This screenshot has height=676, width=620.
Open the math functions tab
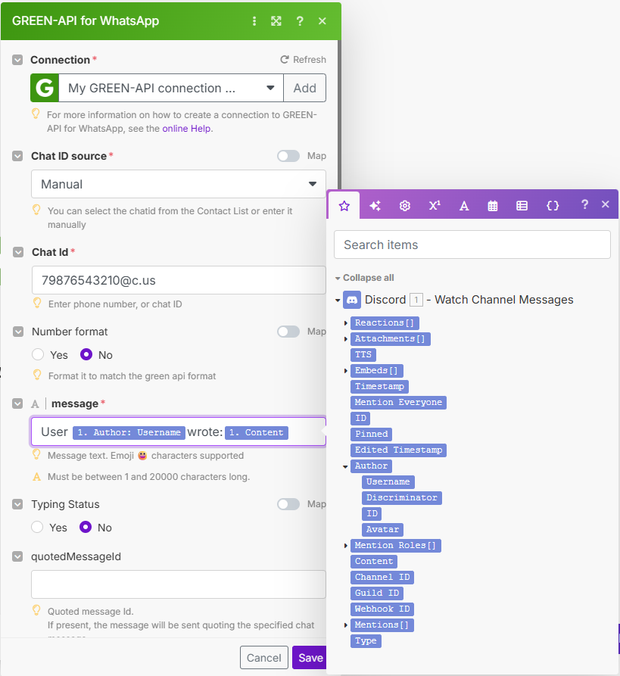coord(435,205)
